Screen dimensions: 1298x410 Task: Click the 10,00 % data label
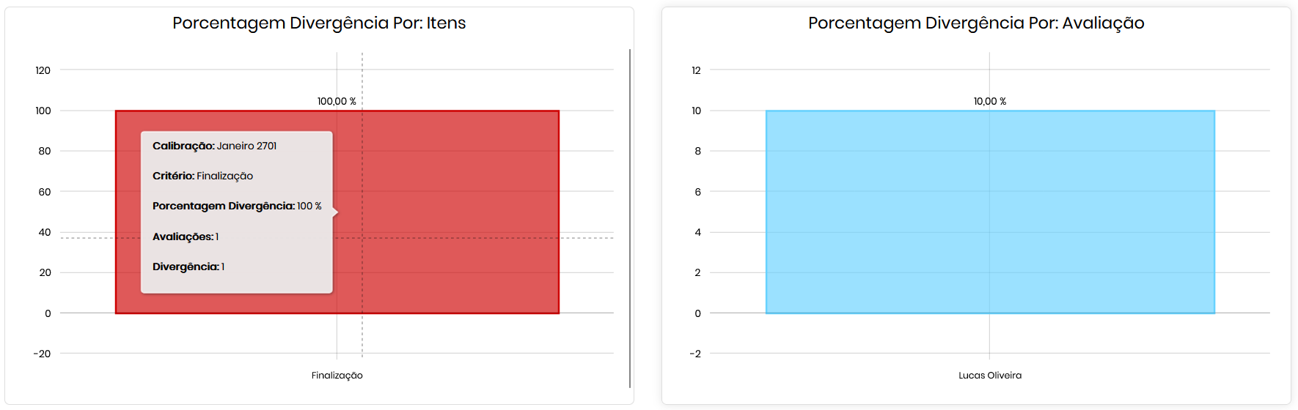(989, 101)
